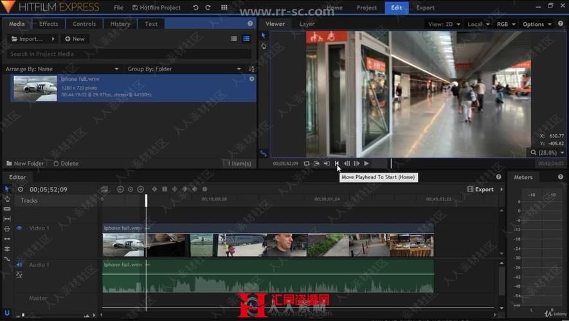569x321 pixels.
Task: Step back one frame in Viewer
Action: point(347,164)
